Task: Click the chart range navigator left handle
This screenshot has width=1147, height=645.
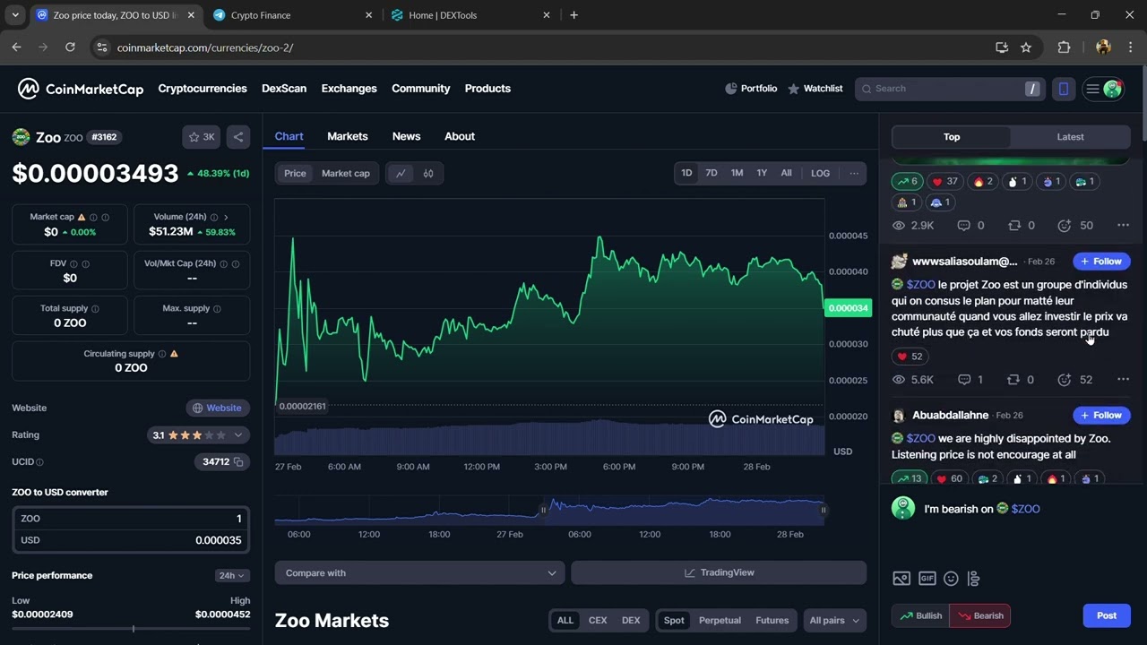Action: 543,510
